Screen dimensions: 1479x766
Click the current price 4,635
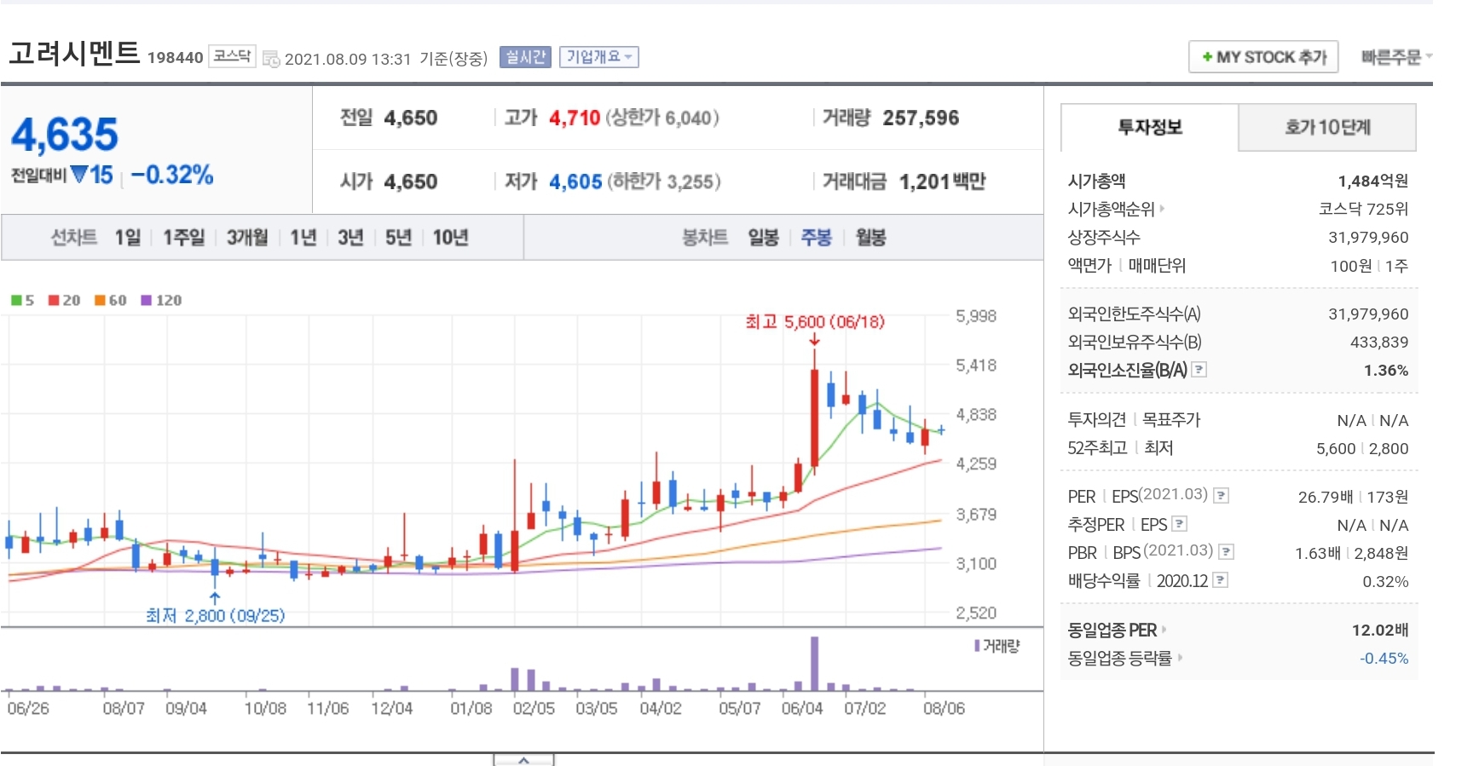click(65, 135)
